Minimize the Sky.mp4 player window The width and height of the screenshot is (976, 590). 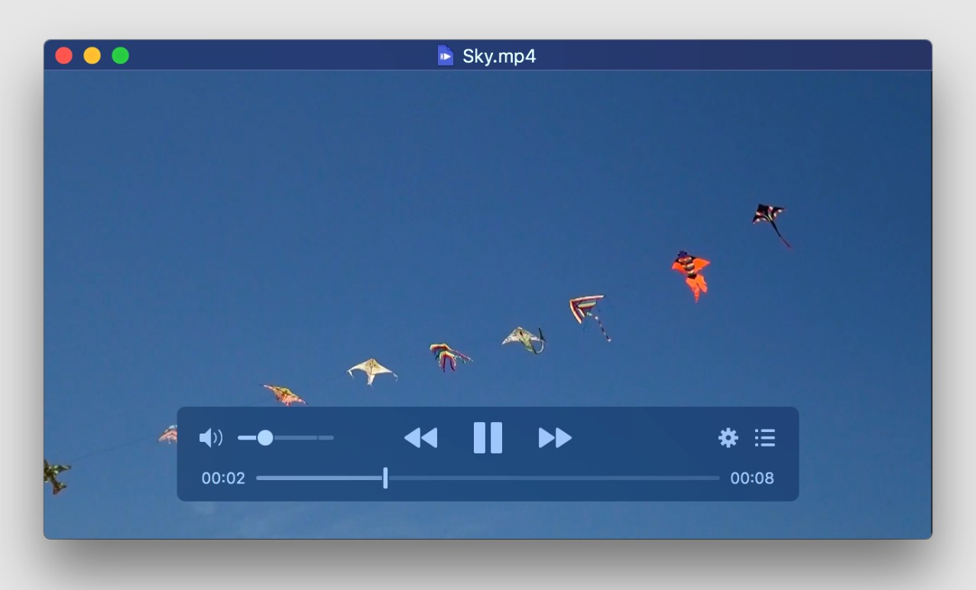click(x=92, y=55)
